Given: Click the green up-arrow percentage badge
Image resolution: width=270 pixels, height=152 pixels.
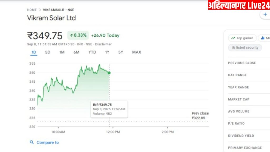Looking at the screenshot, I should (x=78, y=35).
